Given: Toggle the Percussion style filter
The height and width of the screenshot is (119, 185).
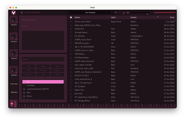Looking at the screenshot, I should [43, 70].
